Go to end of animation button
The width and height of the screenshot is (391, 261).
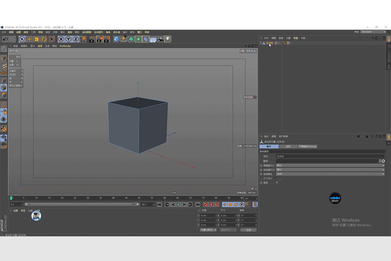(198, 204)
